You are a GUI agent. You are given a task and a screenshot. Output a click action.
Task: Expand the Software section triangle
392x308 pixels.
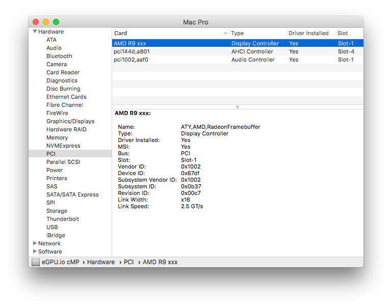(35, 251)
